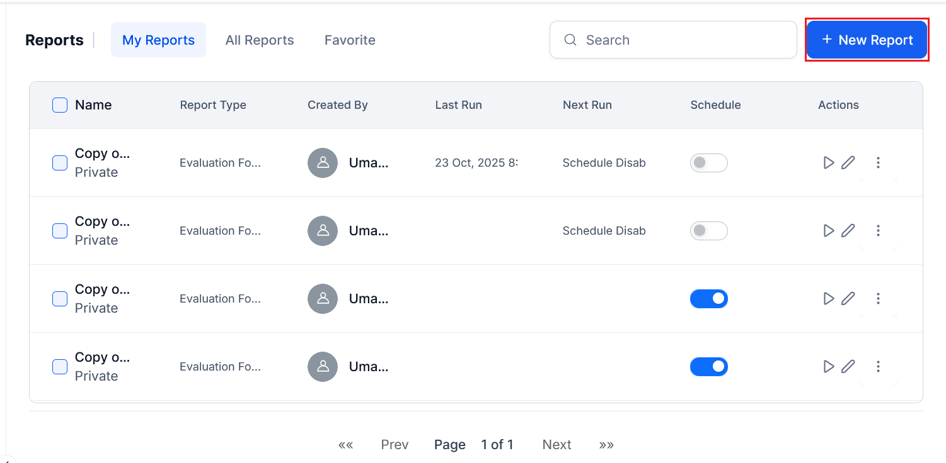Click the edit pencil on second report row
This screenshot has width=946, height=463.
(x=848, y=231)
